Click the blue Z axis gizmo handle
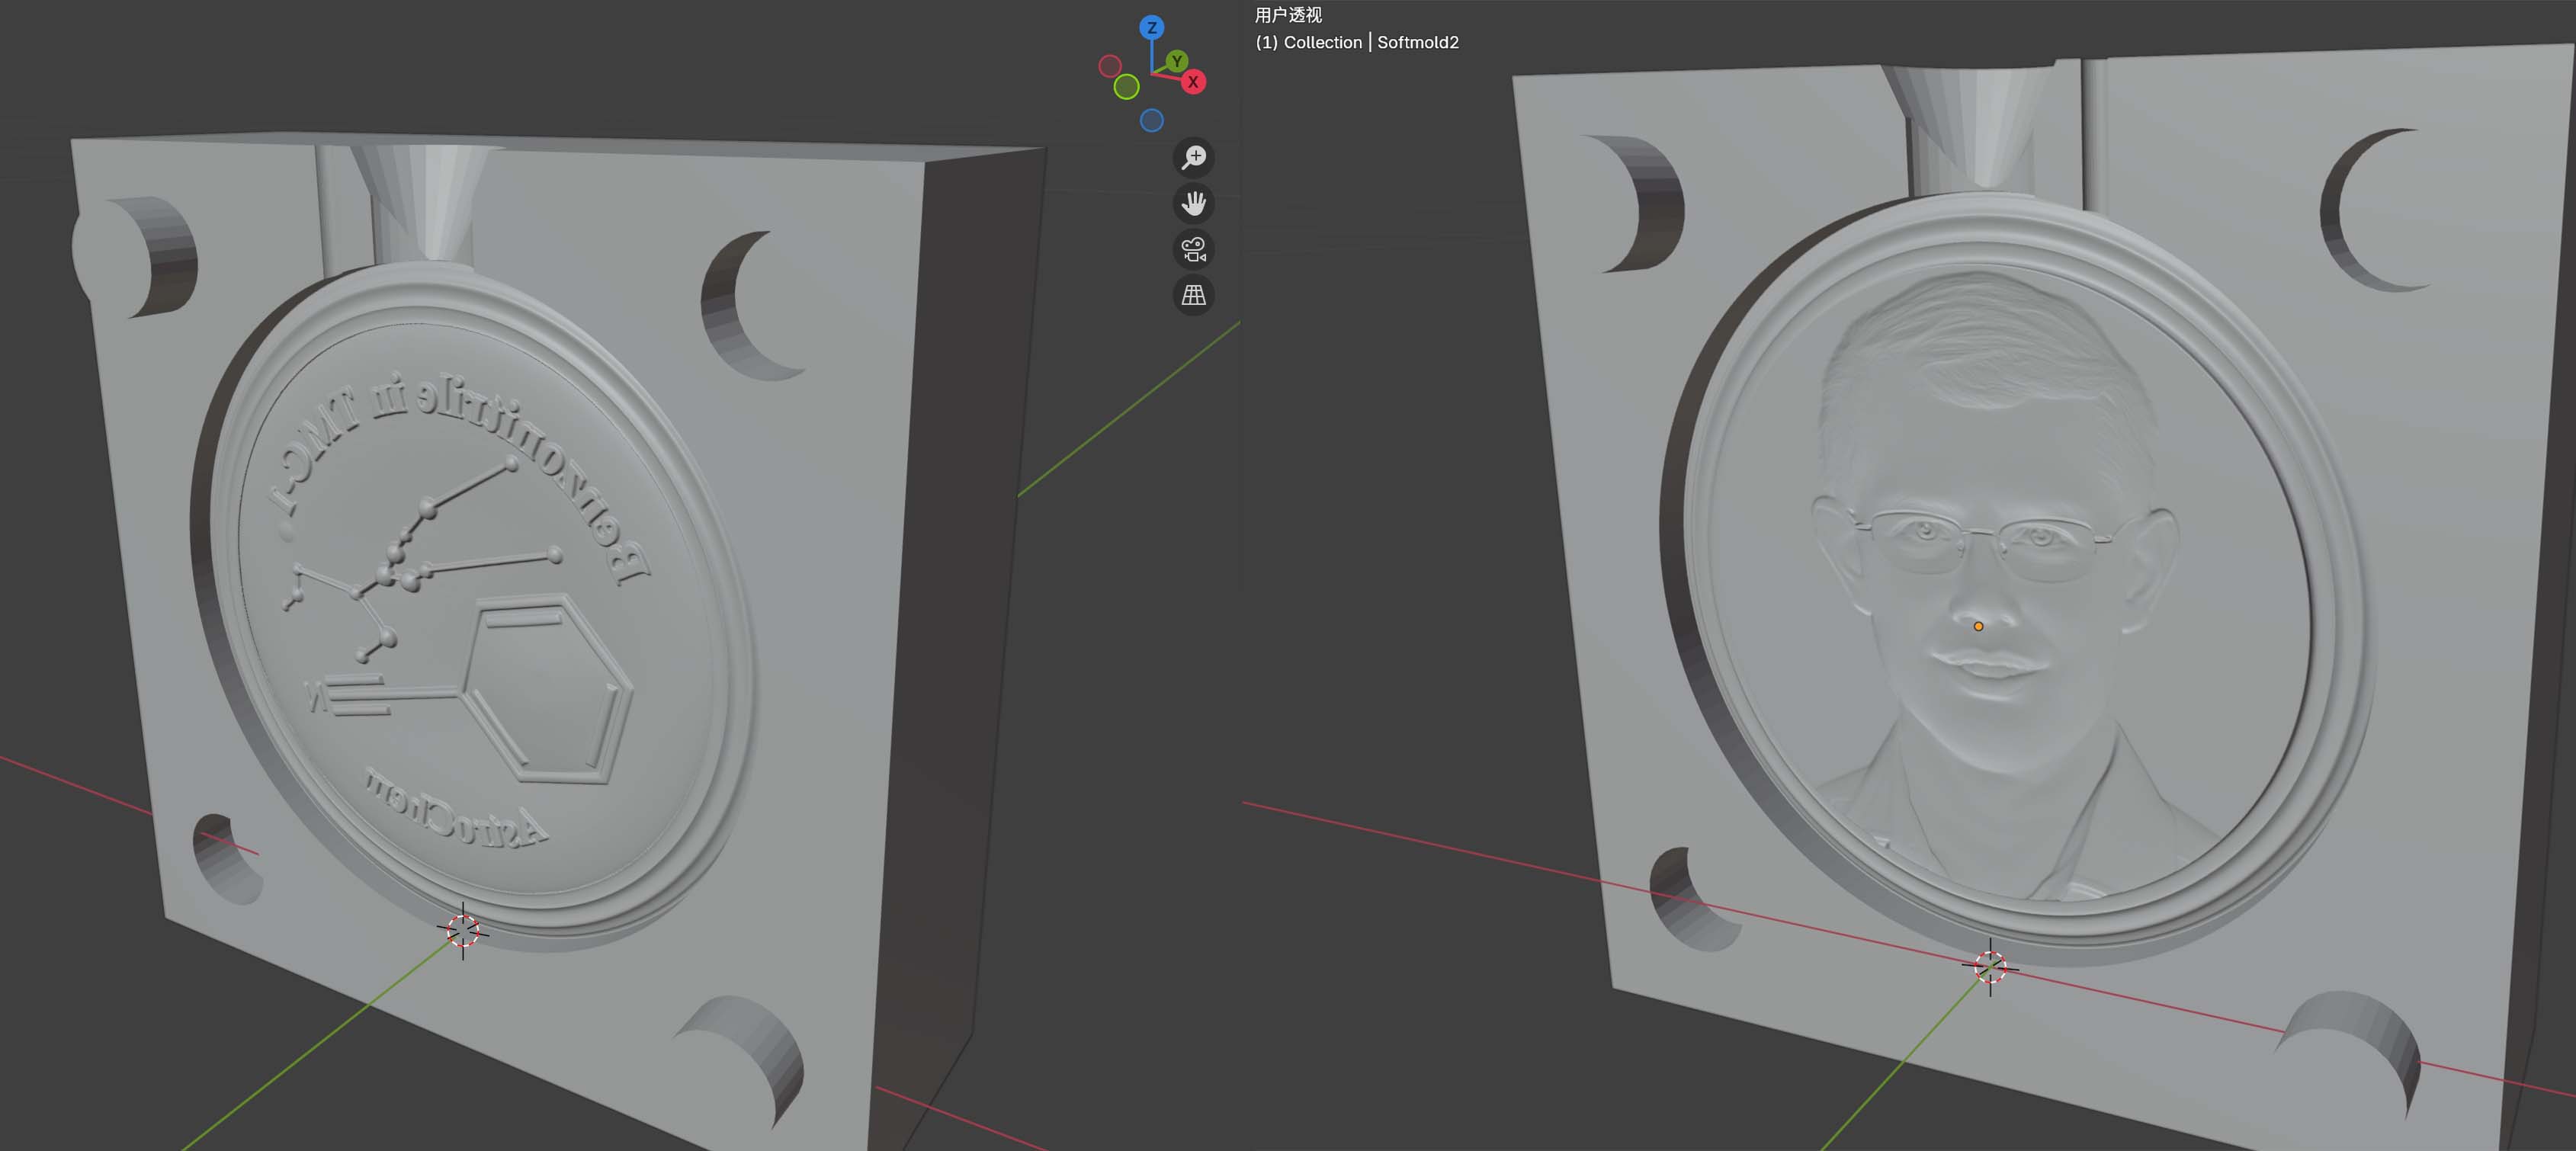Image resolution: width=2576 pixels, height=1151 pixels. click(1151, 27)
